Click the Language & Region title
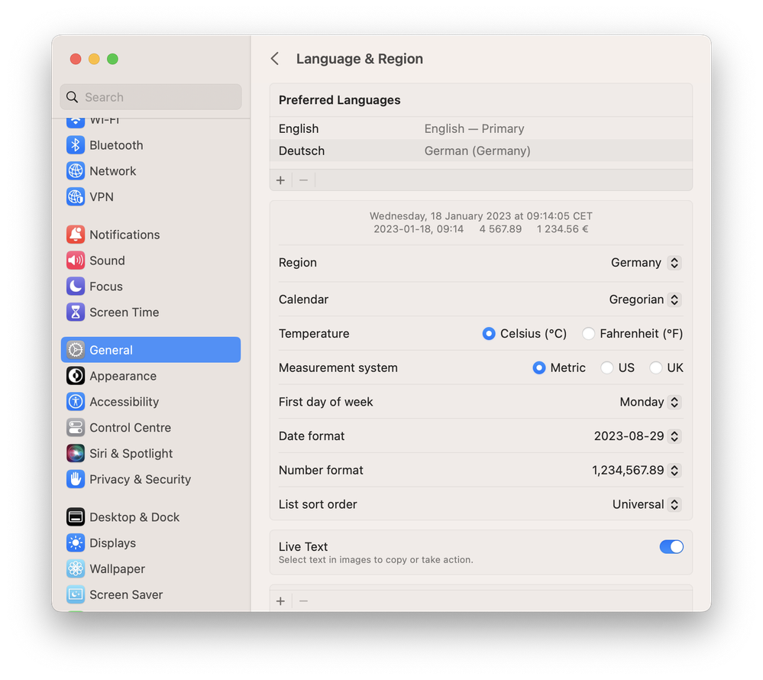763x680 pixels. 360,59
